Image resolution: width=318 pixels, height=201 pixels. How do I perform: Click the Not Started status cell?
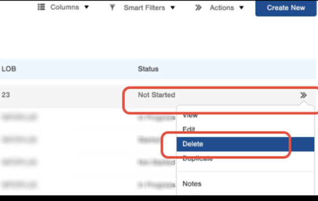(x=156, y=95)
